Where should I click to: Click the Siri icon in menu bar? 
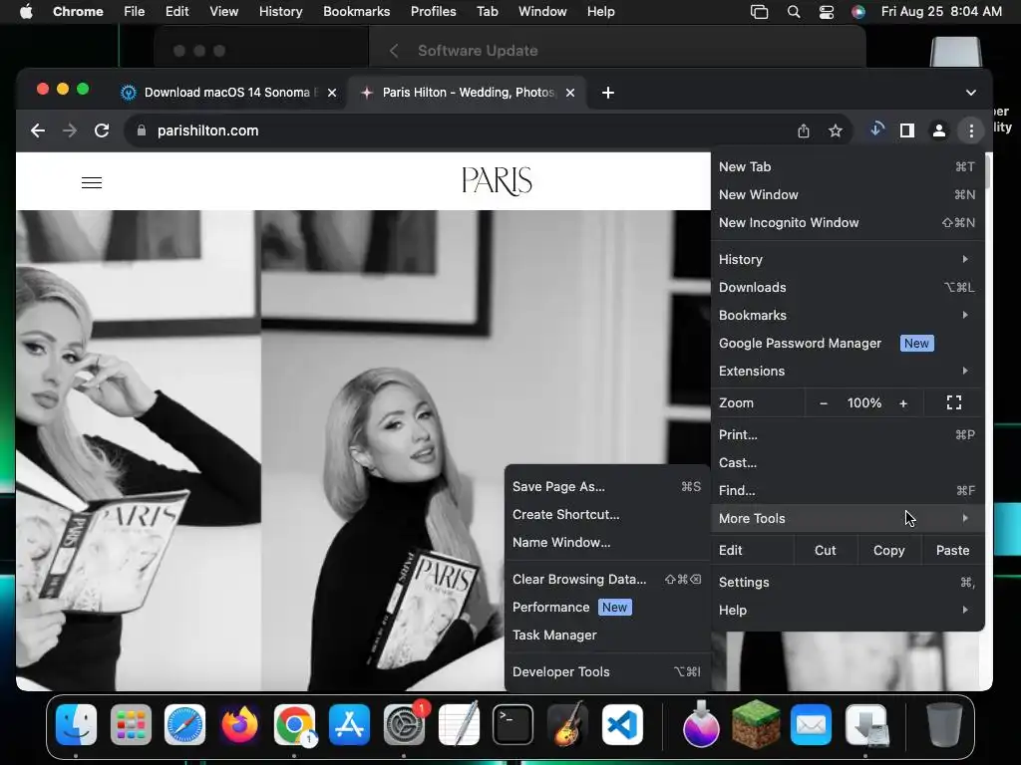858,12
